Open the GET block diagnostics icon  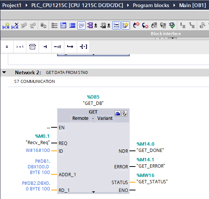[124, 114]
